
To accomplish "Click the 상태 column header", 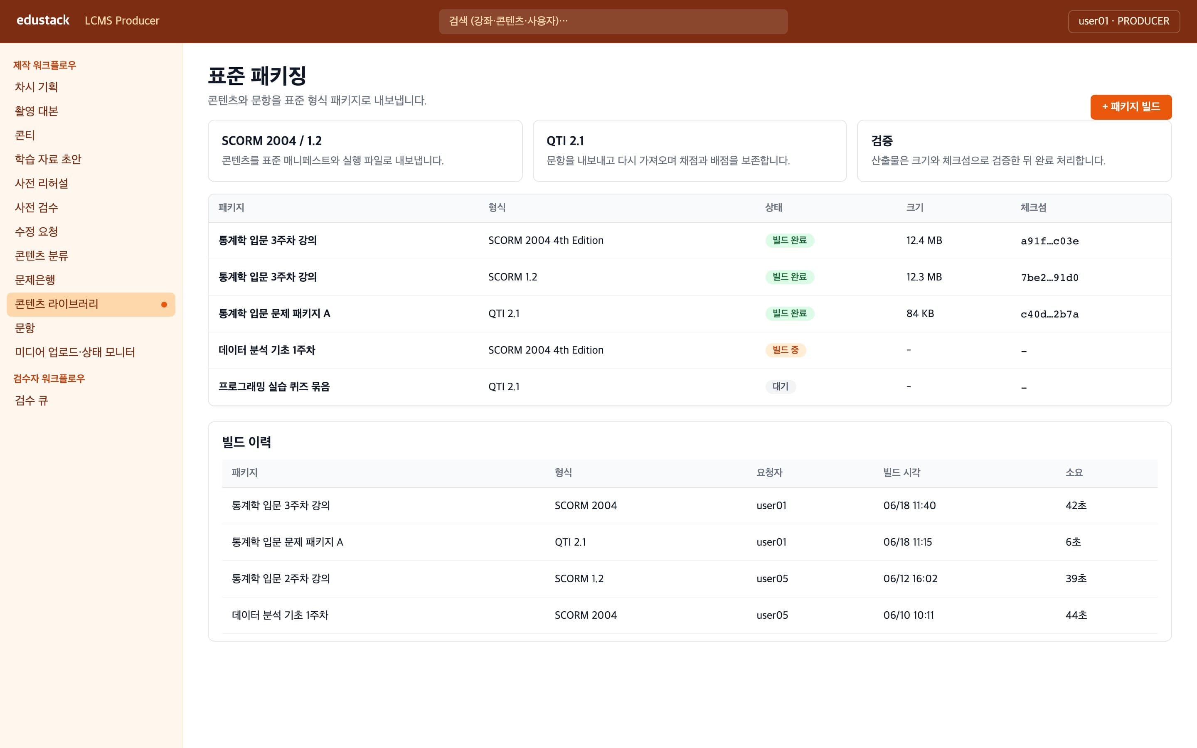I will (x=773, y=208).
